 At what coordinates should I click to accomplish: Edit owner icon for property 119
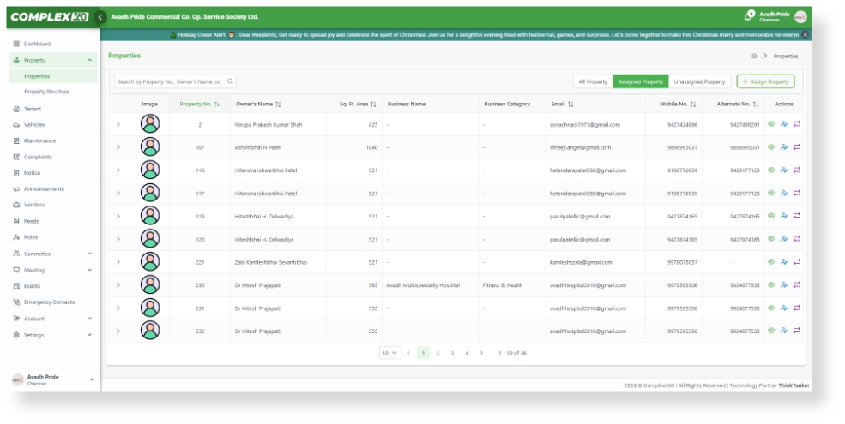pos(783,216)
